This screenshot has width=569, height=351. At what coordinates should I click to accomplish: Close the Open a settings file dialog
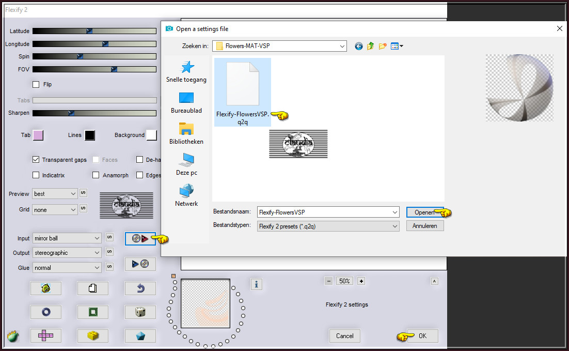pos(559,29)
